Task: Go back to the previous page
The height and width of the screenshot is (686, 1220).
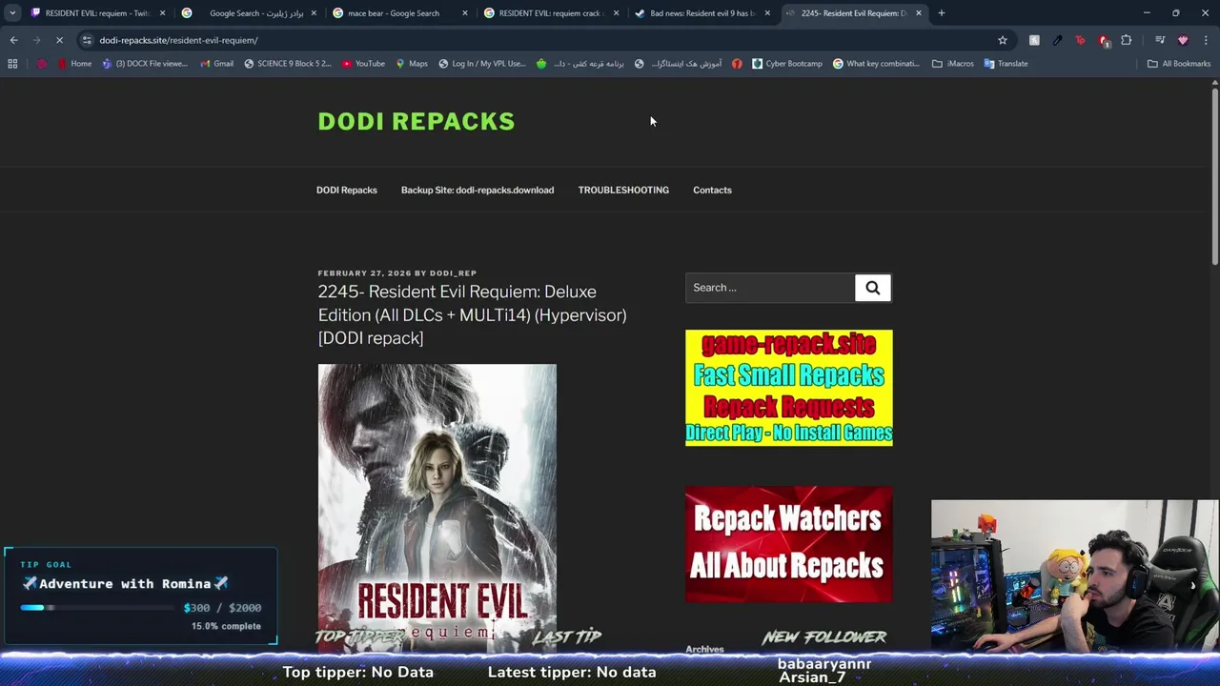Action: coord(13,40)
